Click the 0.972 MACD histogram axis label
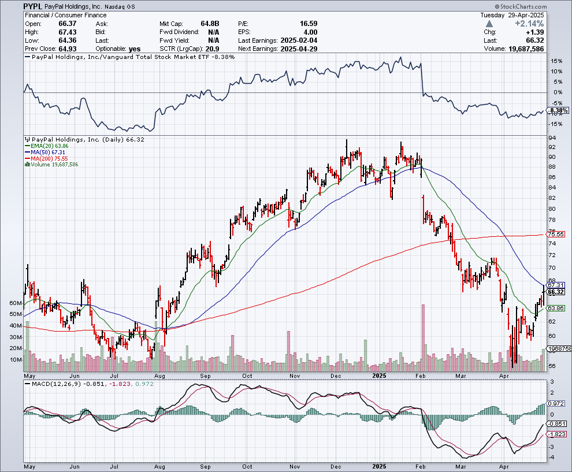Viewport: 572px width, 472px height. point(557,403)
